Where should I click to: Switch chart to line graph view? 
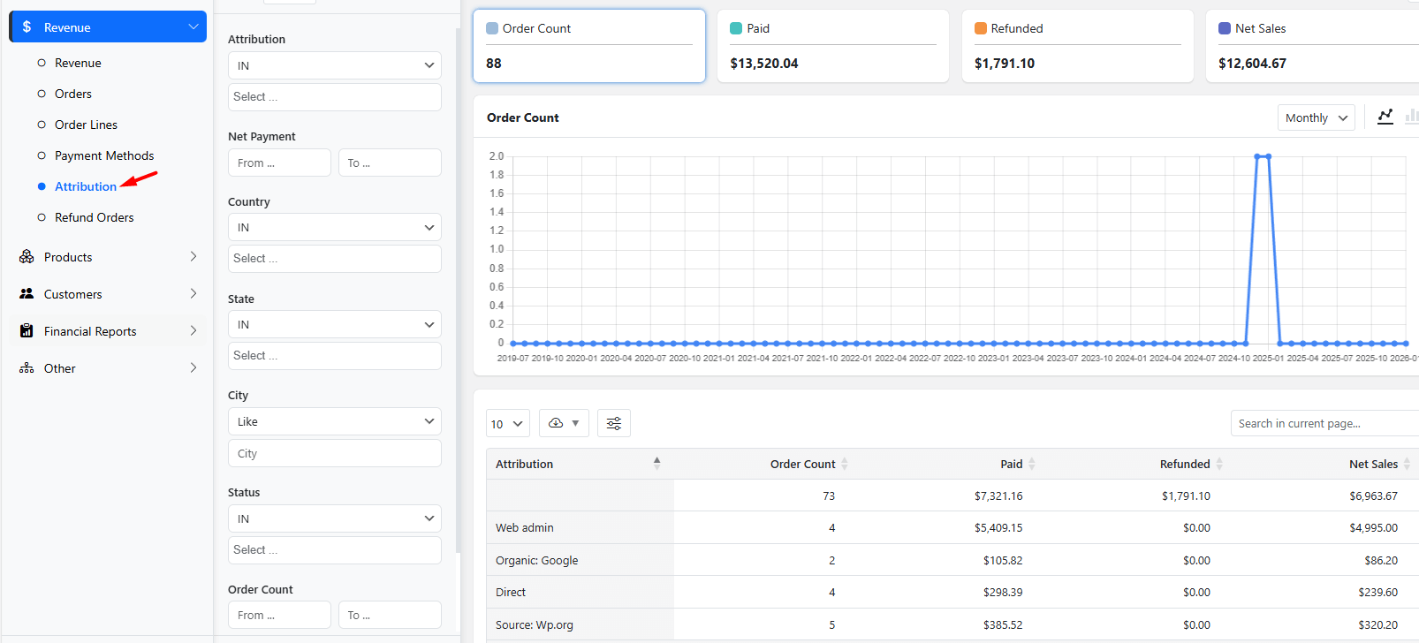pyautogui.click(x=1385, y=117)
